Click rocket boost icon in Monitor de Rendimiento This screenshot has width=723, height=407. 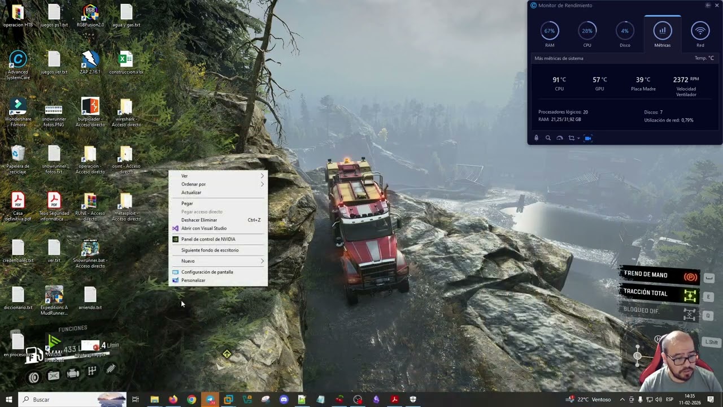coord(536,138)
